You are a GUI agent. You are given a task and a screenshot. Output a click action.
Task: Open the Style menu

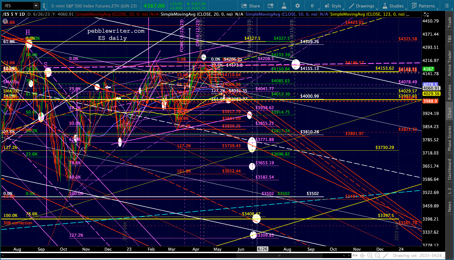333,6
